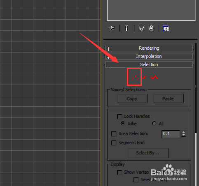
Task: Click Make Unique icon
Action: coord(141,28)
